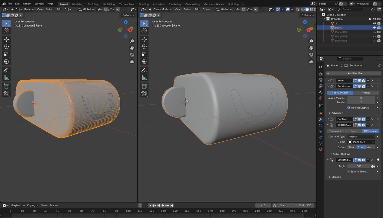Select the Rotate tool in left viewport
The image size is (383, 218).
coord(6,47)
